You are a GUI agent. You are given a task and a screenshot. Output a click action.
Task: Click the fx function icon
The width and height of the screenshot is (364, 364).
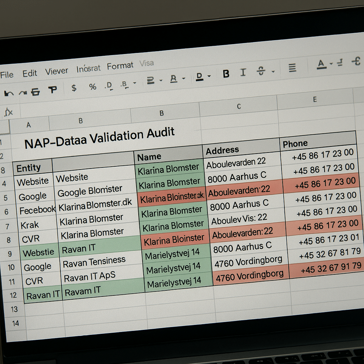point(9,112)
